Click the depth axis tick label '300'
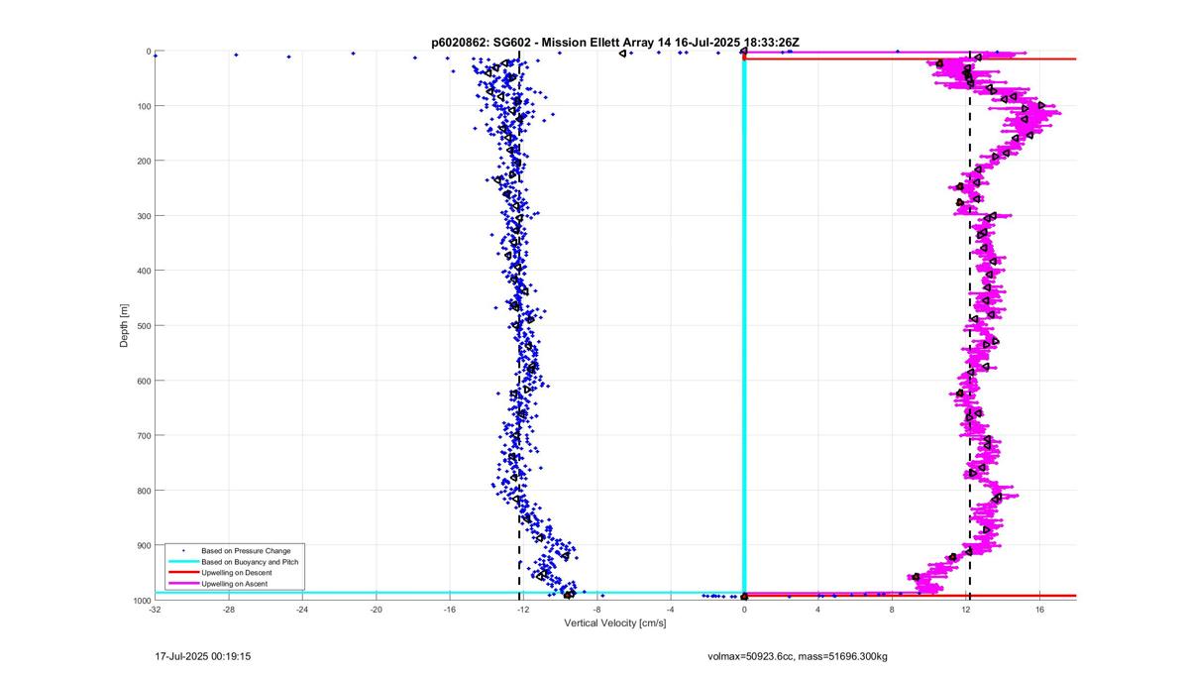1189x675 pixels. 143,216
